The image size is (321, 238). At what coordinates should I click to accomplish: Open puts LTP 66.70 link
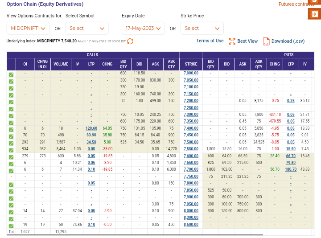coord(291,156)
